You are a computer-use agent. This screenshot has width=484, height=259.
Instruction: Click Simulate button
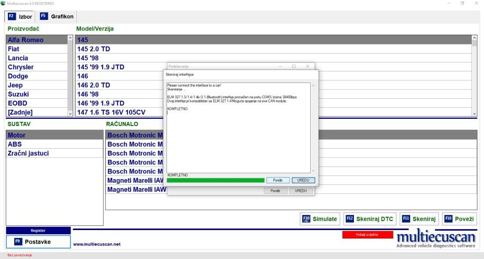(x=320, y=219)
